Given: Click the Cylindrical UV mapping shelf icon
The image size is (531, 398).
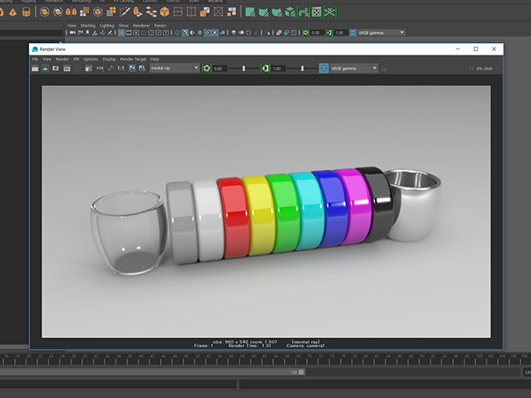Looking at the screenshot, I should tap(264, 12).
